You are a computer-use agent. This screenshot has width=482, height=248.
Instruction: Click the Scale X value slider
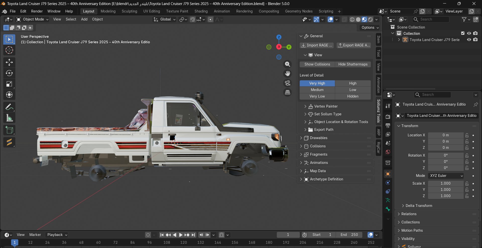[x=446, y=183]
